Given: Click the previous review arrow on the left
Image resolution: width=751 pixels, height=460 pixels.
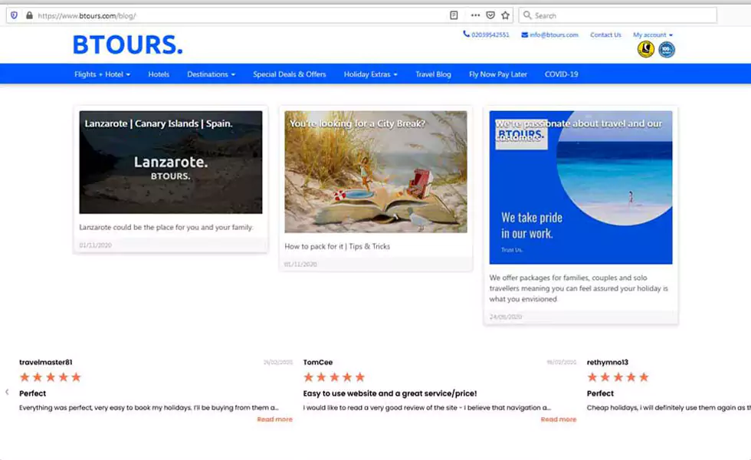Looking at the screenshot, I should click(7, 392).
